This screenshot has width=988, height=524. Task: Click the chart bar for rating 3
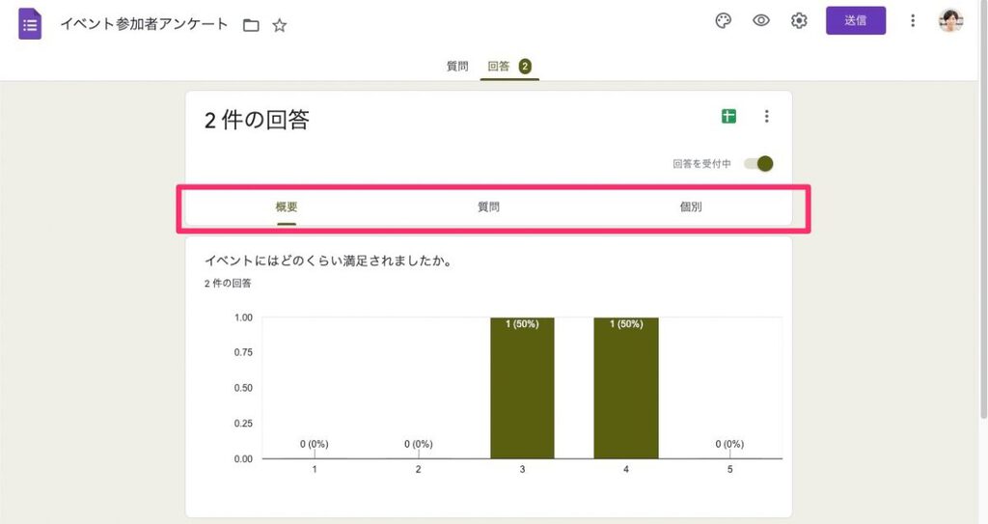pyautogui.click(x=522, y=388)
